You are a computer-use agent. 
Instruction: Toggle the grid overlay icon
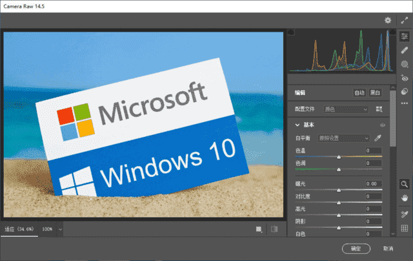405,228
